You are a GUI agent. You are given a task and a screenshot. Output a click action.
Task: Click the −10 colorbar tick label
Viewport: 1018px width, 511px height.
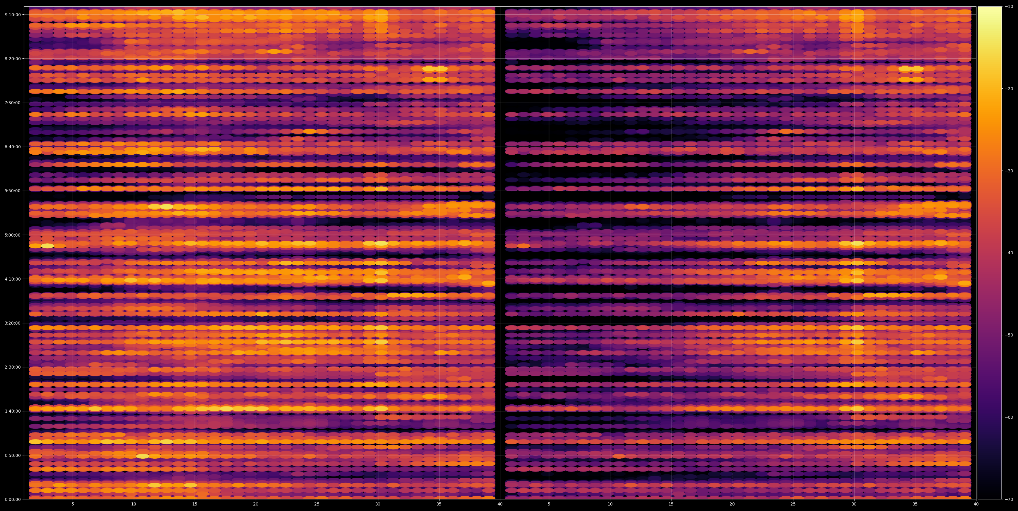coord(1009,7)
